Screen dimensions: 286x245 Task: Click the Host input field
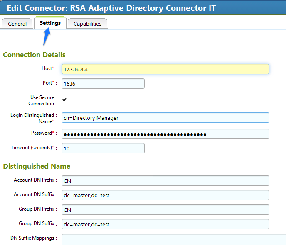pos(165,69)
